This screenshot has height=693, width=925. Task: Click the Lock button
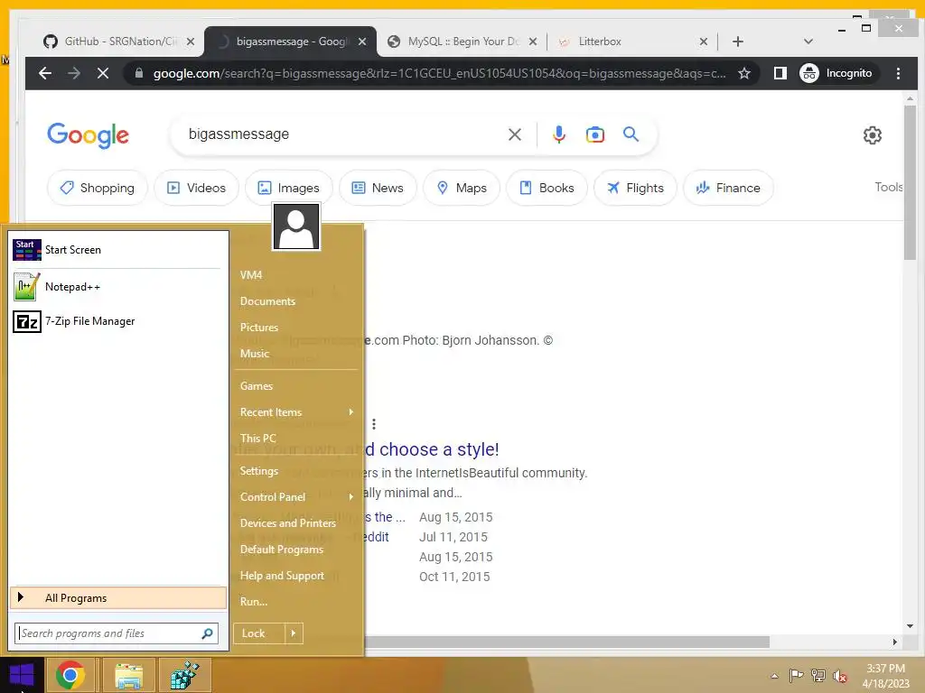point(258,633)
